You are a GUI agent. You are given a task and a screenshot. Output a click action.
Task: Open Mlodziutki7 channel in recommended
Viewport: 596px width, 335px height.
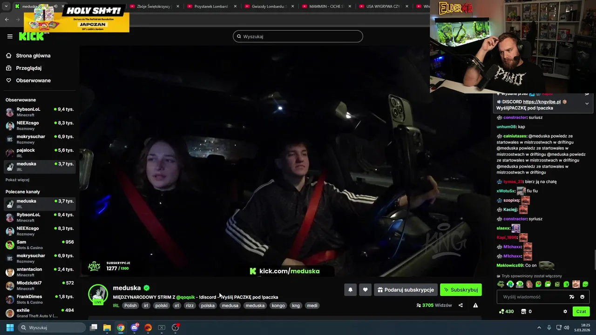(x=40, y=285)
